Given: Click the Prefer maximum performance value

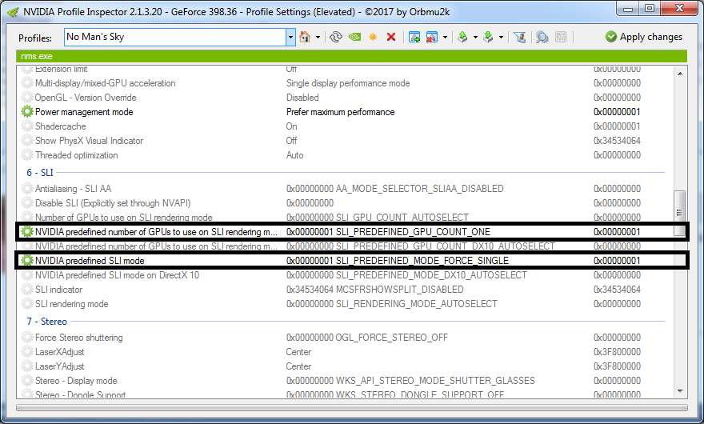Looking at the screenshot, I should coord(340,112).
